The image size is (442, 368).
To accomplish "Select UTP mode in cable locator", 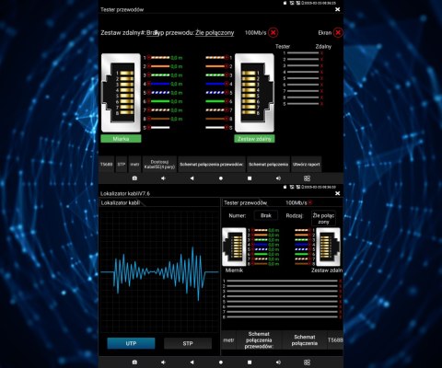I will pos(131,343).
